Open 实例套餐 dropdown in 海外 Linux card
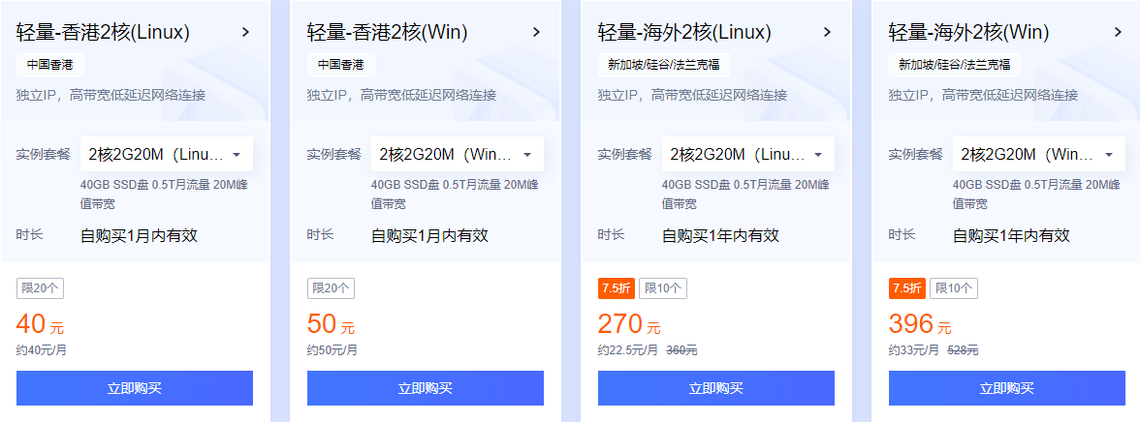The image size is (1140, 422). click(x=748, y=154)
